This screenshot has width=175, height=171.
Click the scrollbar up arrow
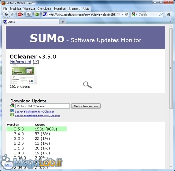[x=171, y=27]
